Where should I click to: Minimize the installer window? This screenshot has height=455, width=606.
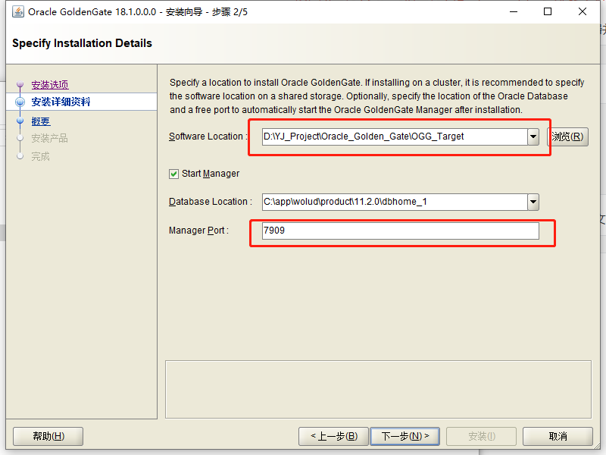(x=514, y=12)
